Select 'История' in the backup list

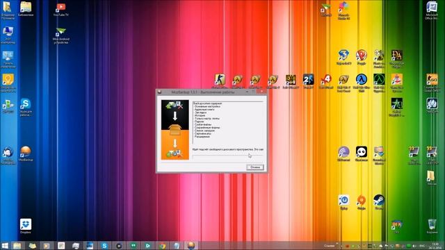pyautogui.click(x=200, y=116)
